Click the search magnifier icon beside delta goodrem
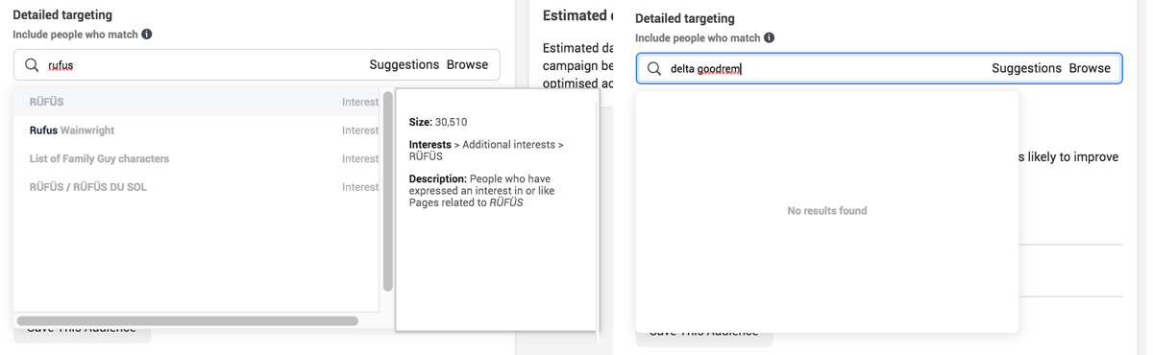 point(654,69)
